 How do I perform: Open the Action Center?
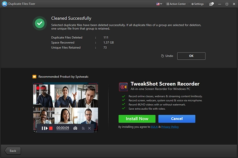pos(176,4)
